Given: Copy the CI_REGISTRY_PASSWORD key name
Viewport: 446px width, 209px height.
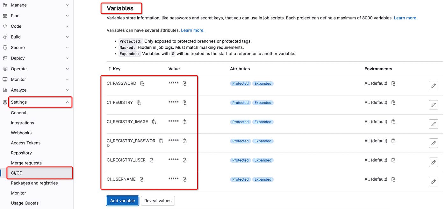Looking at the screenshot, I should point(161,141).
